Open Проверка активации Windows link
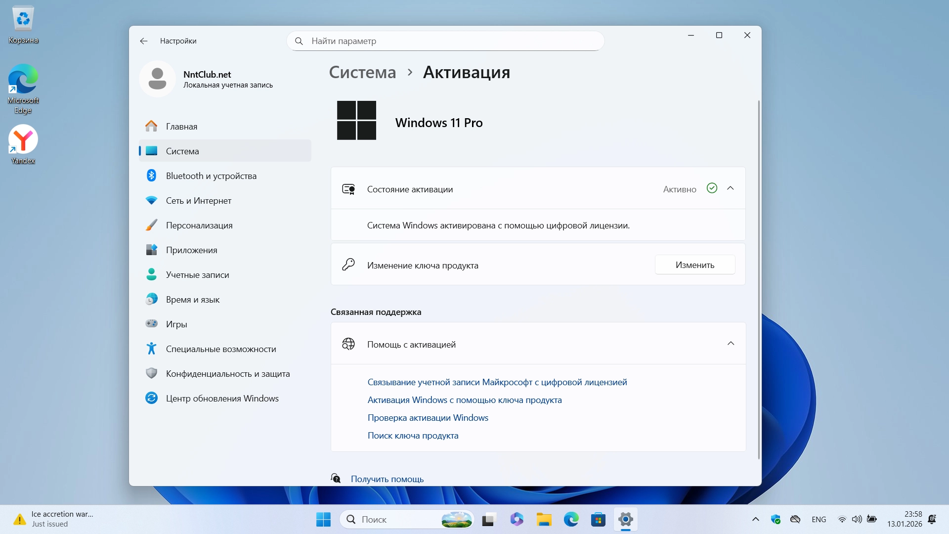 pos(428,418)
